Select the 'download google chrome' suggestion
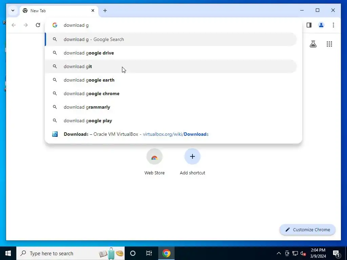This screenshot has height=260, width=347. coord(171,93)
